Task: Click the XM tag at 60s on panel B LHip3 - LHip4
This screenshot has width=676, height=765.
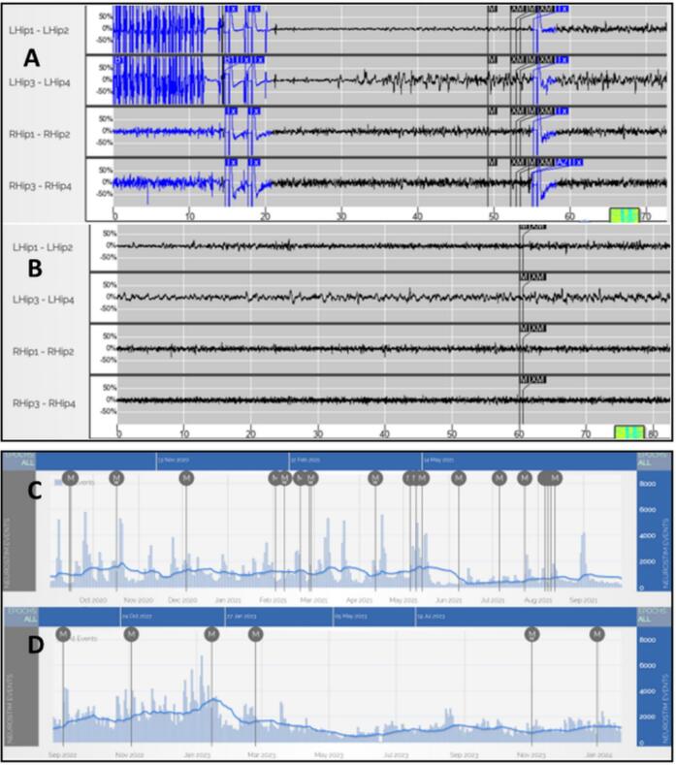Action: [538, 277]
